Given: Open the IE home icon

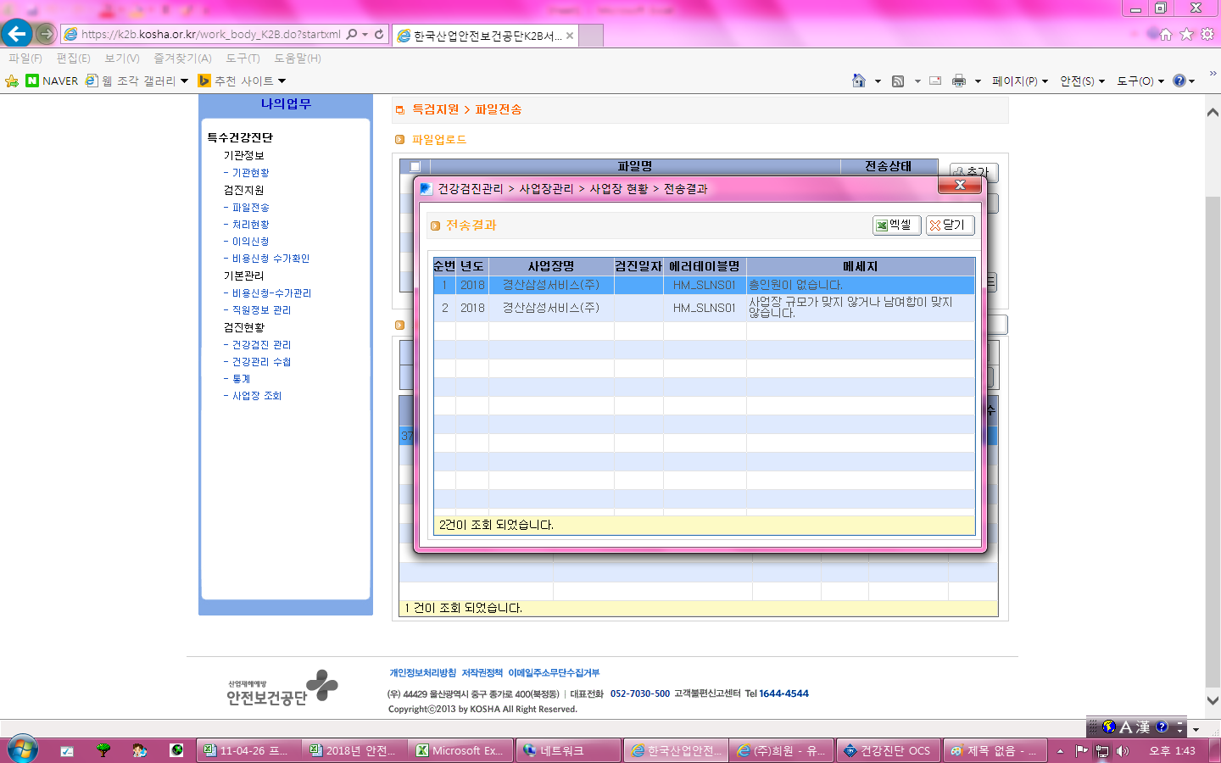Looking at the screenshot, I should [859, 81].
